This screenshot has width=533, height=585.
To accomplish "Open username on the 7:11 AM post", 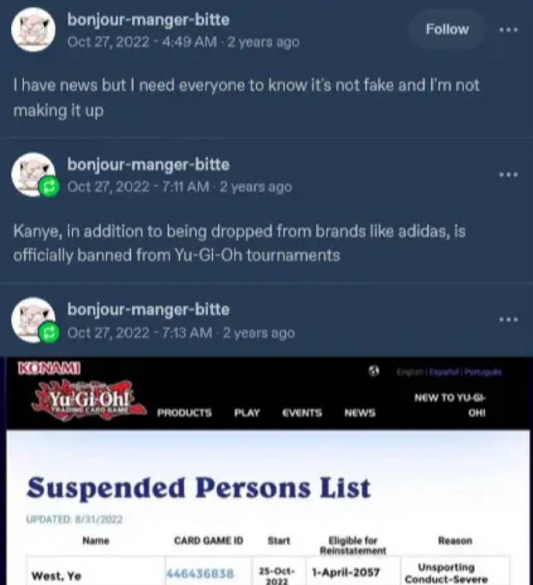I will click(148, 165).
